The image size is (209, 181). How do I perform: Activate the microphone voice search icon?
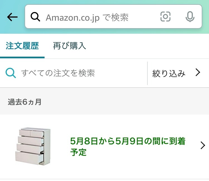(x=190, y=17)
